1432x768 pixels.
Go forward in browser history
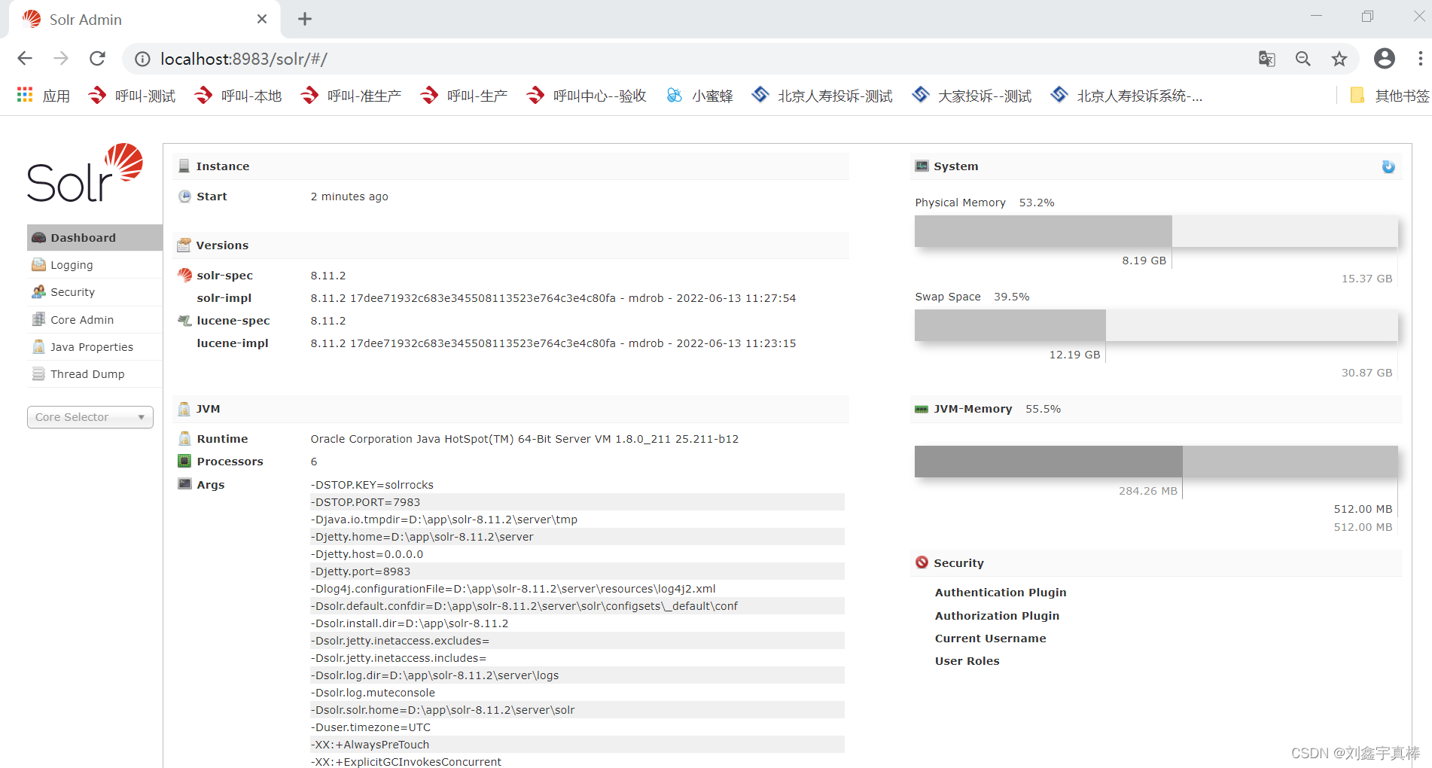(61, 59)
